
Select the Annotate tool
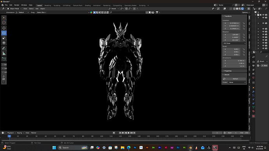coord(4,48)
